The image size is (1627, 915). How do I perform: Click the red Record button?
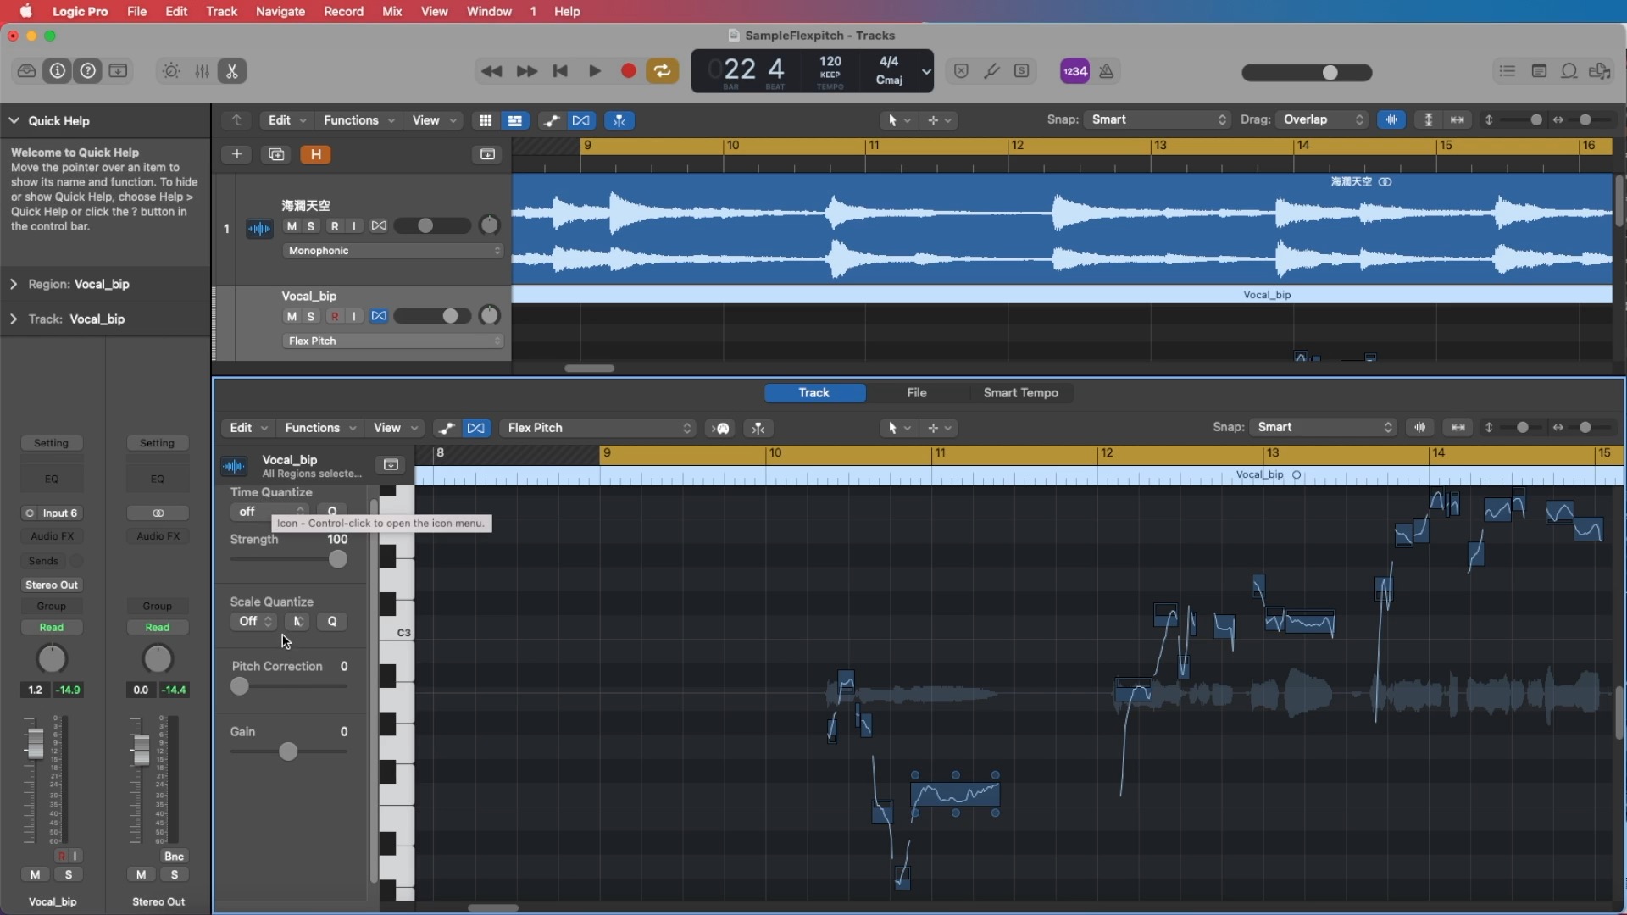point(628,71)
